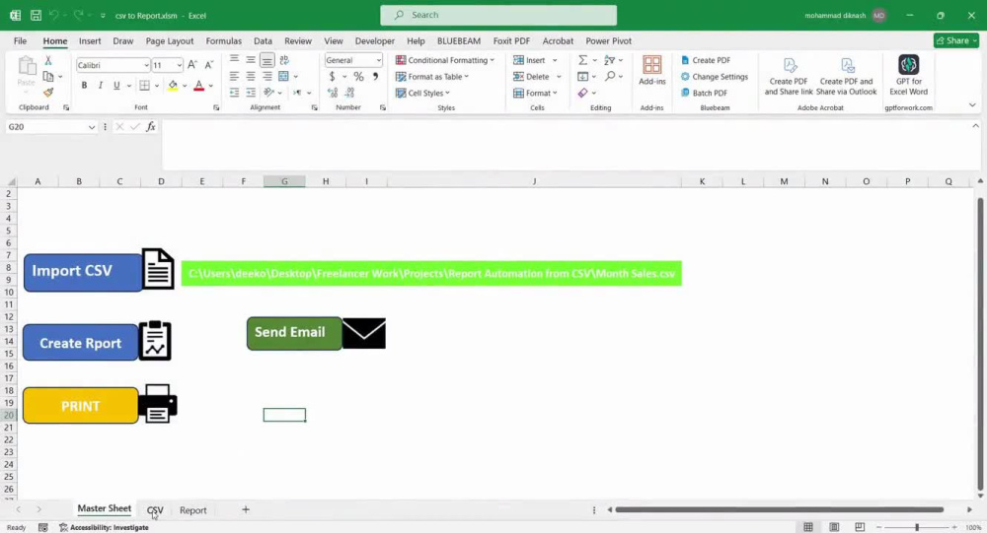Screen dimensions: 987x533
Task: Click Create PDF and Share link icon
Action: click(789, 77)
